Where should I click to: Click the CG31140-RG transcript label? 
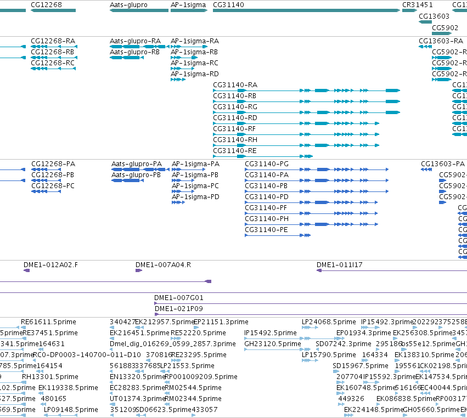tap(235, 107)
